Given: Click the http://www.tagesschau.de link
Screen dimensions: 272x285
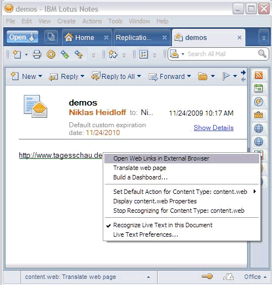Looking at the screenshot, I should (x=61, y=155).
